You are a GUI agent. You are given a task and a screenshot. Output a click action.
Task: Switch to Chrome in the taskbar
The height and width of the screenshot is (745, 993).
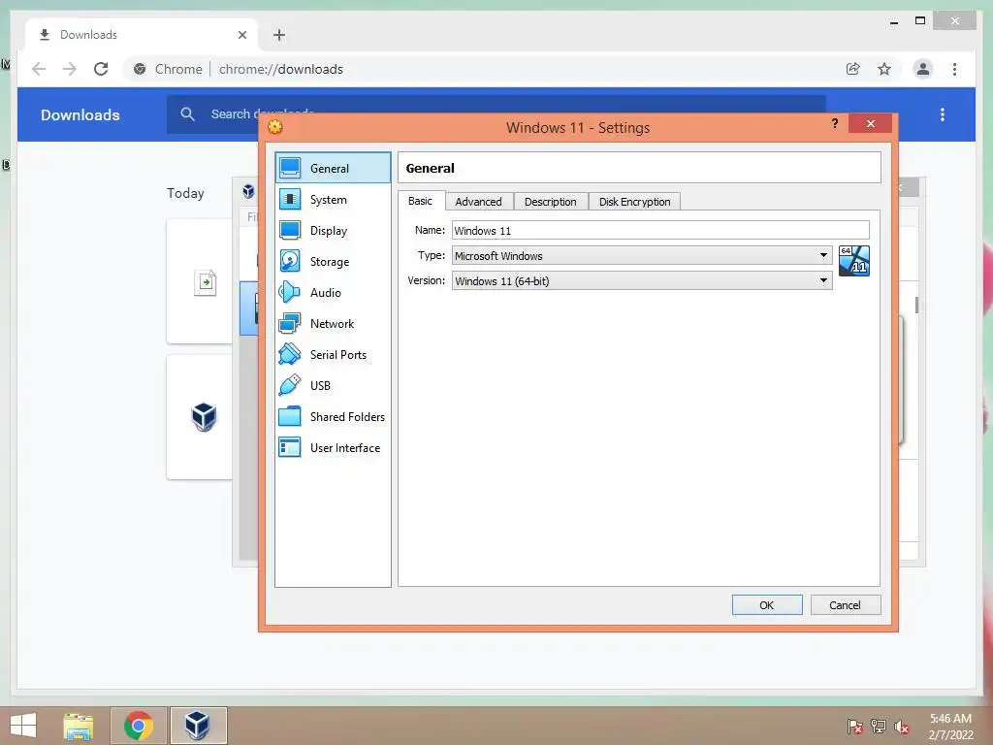139,726
